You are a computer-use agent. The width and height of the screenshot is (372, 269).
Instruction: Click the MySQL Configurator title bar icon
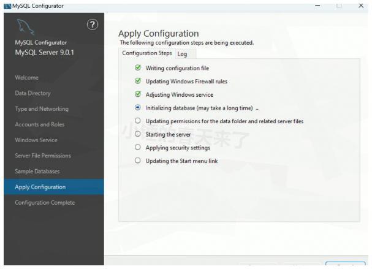6,6
